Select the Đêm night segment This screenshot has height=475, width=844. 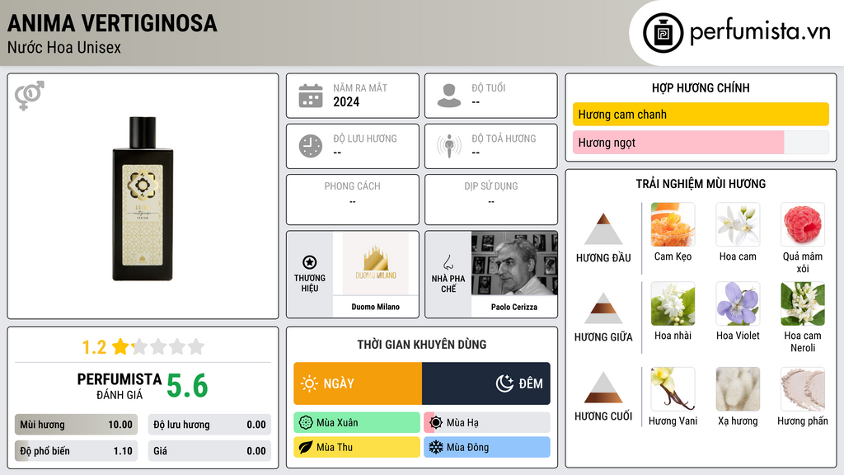click(486, 383)
